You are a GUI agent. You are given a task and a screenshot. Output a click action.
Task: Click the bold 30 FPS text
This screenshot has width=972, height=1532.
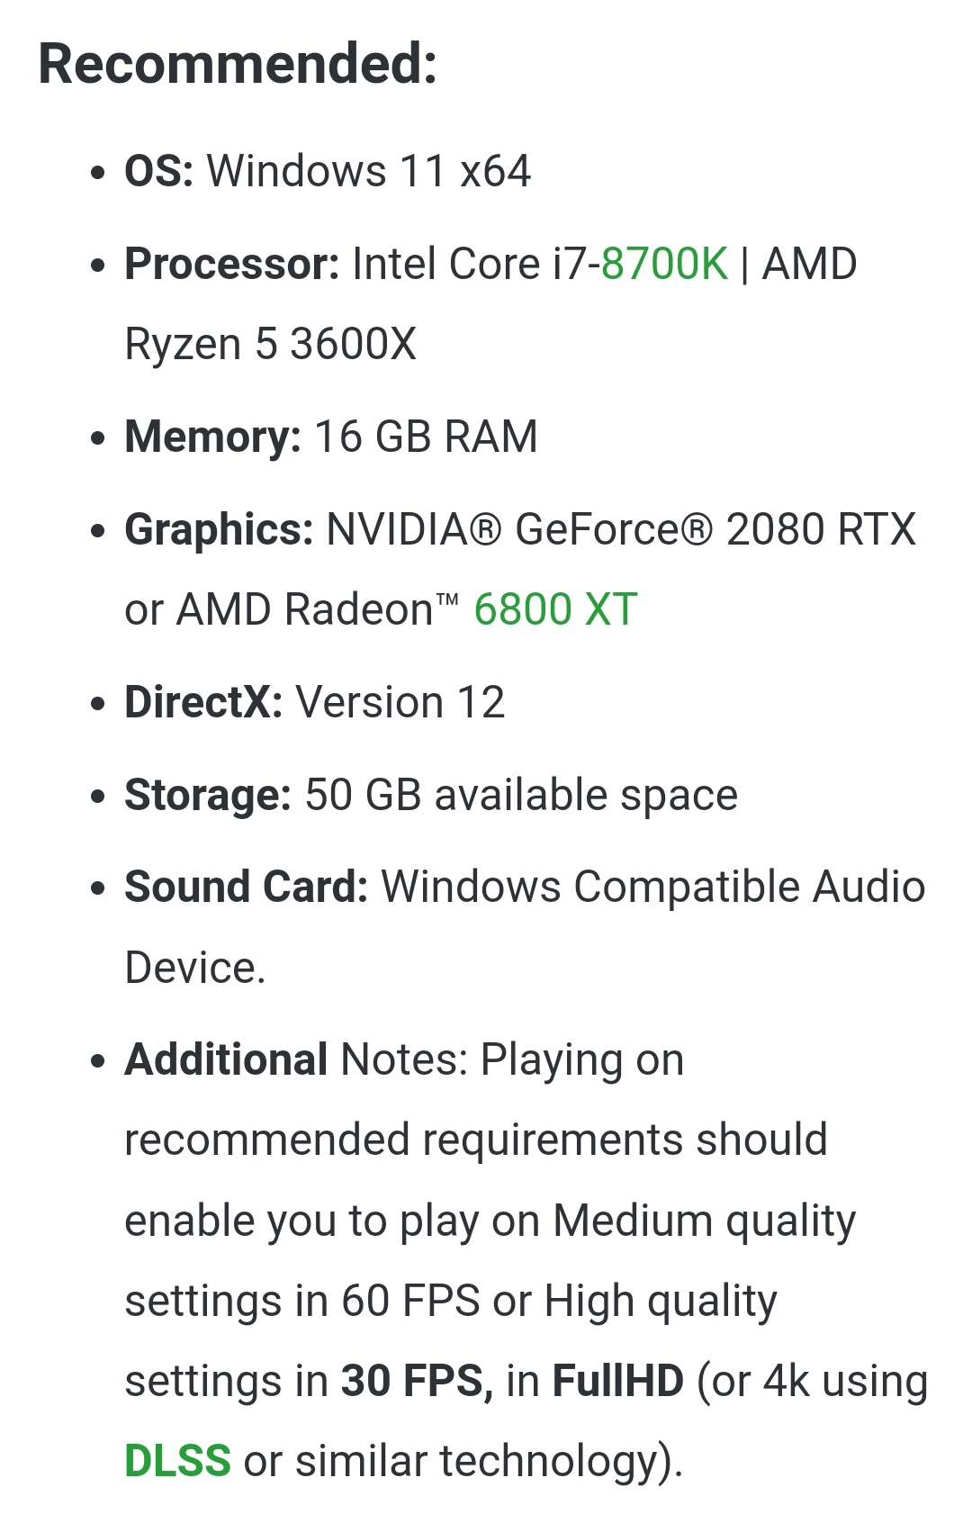[x=417, y=1381]
